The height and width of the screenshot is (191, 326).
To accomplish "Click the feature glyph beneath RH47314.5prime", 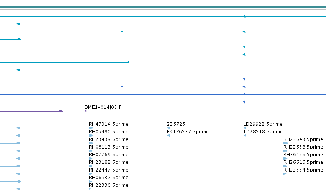I will [x=91, y=128].
